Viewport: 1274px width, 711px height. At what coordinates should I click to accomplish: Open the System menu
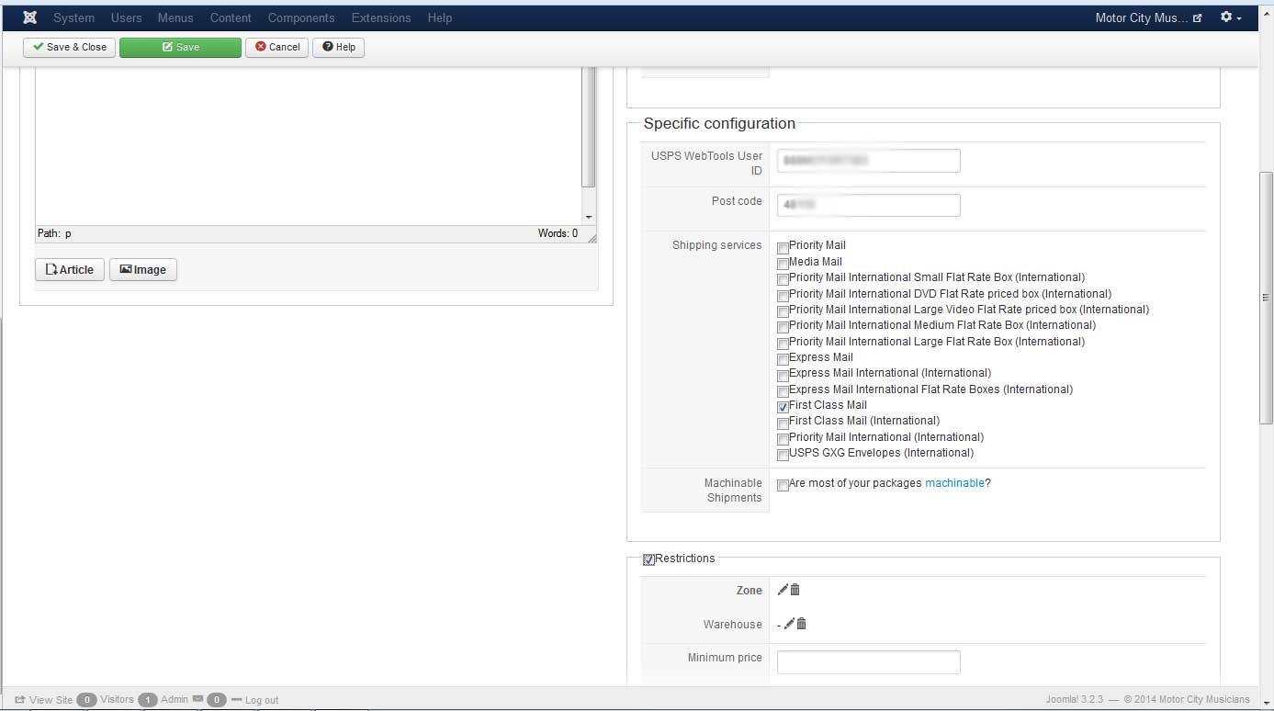[73, 17]
